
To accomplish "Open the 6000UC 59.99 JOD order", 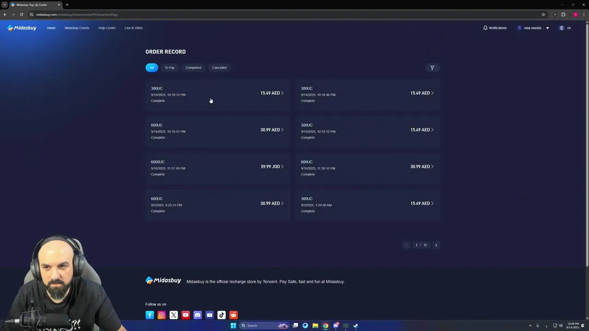I will click(218, 168).
